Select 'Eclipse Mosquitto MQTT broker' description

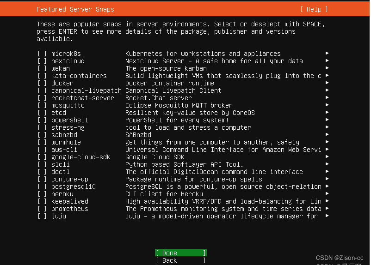coord(179,105)
